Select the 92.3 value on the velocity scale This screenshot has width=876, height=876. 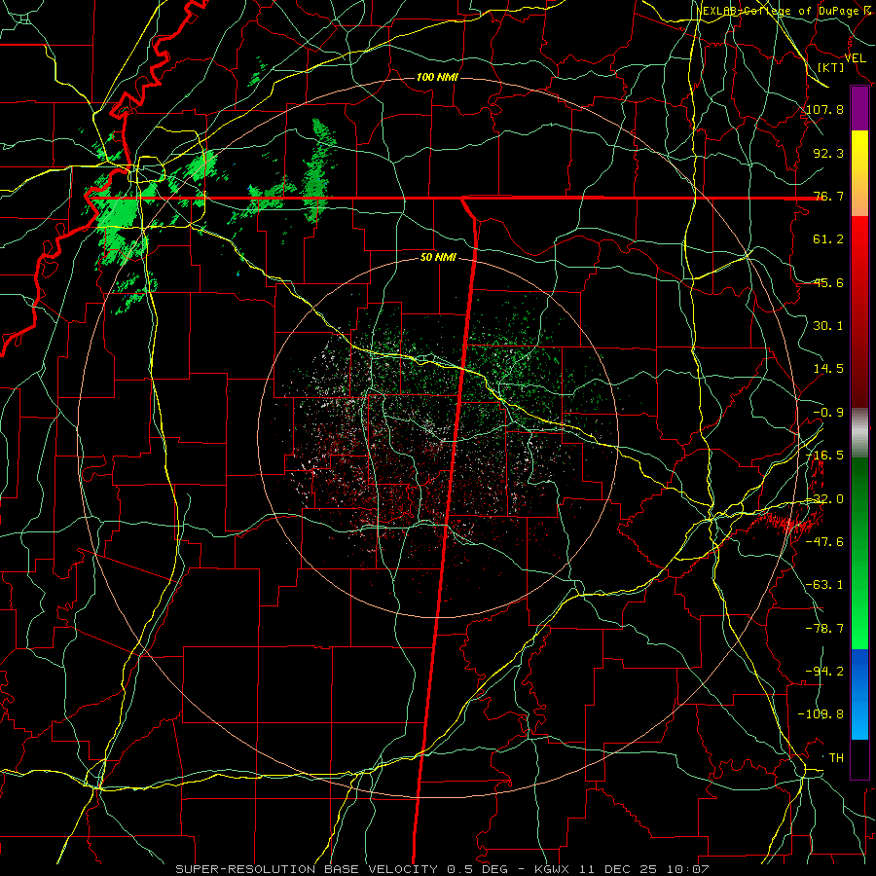[x=828, y=153]
